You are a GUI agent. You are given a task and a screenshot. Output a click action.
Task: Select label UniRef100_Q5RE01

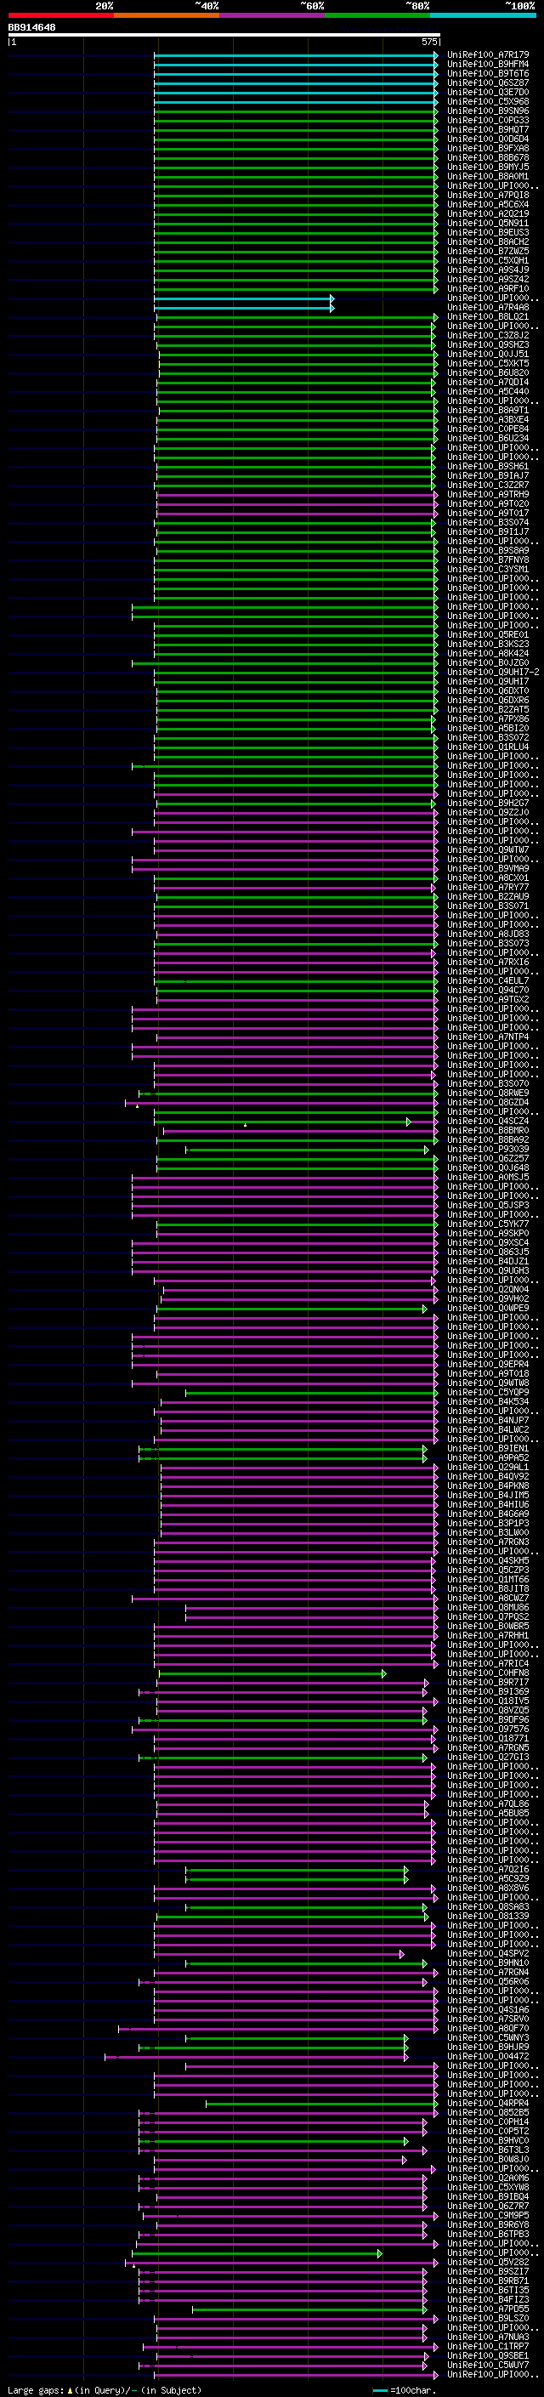(488, 634)
